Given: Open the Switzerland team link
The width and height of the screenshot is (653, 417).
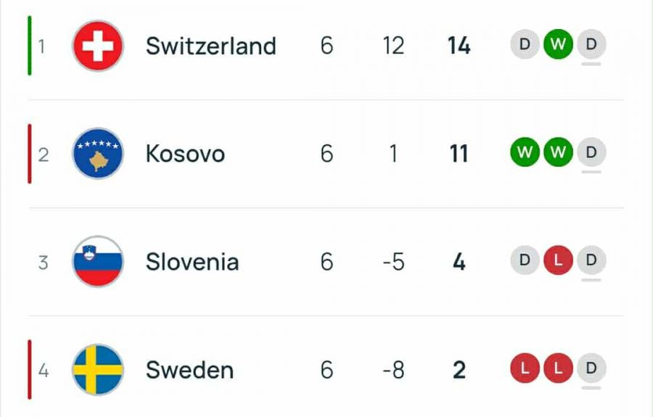Looking at the screenshot, I should coord(210,46).
